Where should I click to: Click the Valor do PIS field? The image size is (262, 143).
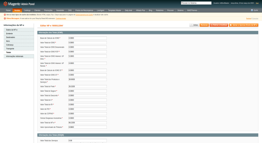click(88, 109)
